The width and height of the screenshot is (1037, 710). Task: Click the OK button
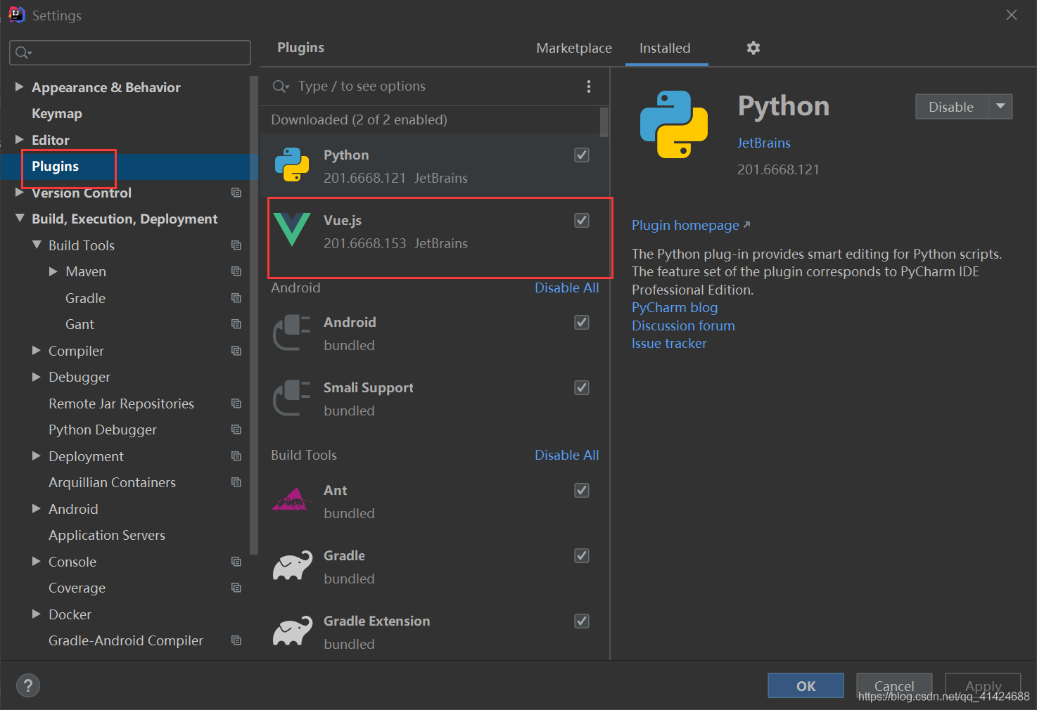(806, 685)
